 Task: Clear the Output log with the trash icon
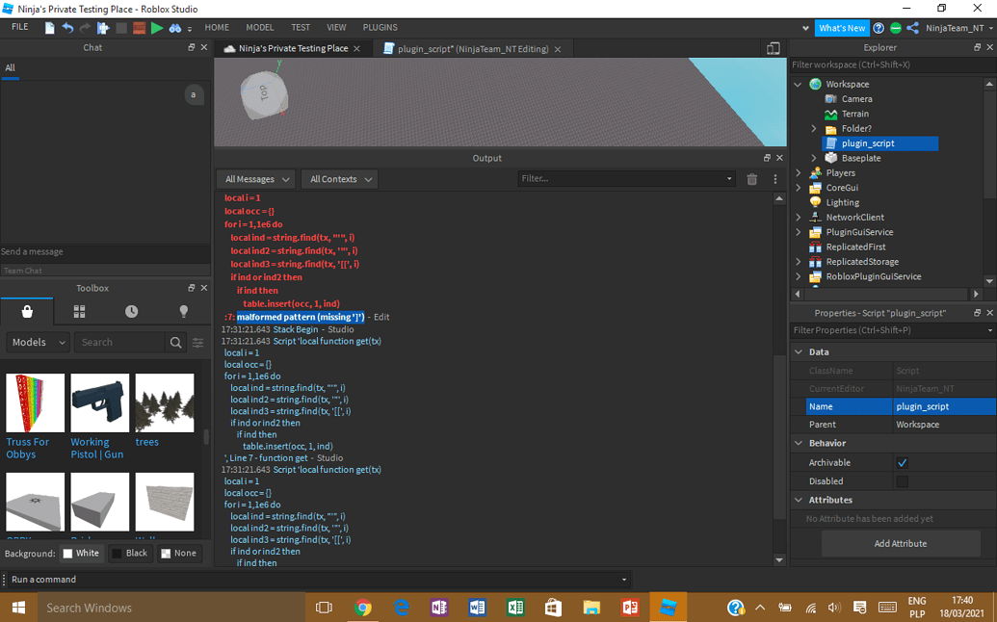point(752,178)
